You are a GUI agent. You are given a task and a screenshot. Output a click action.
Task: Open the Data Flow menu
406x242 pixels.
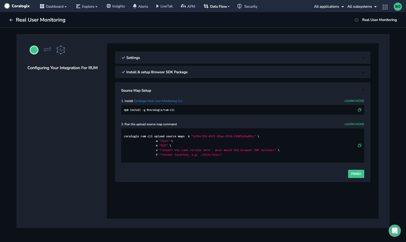[x=217, y=6]
